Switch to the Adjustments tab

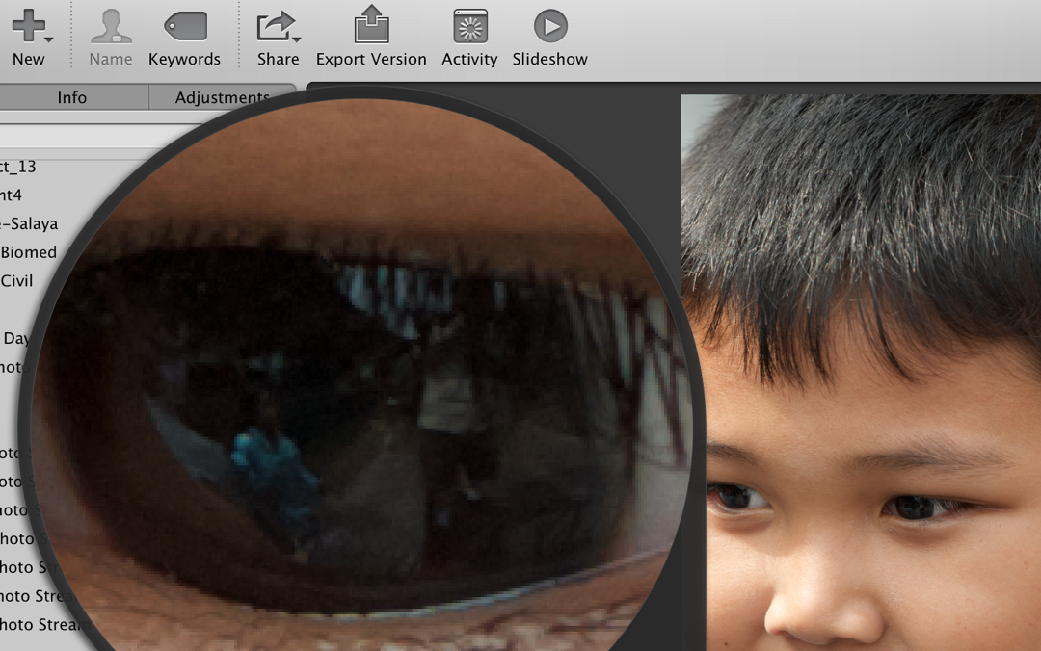pyautogui.click(x=223, y=97)
